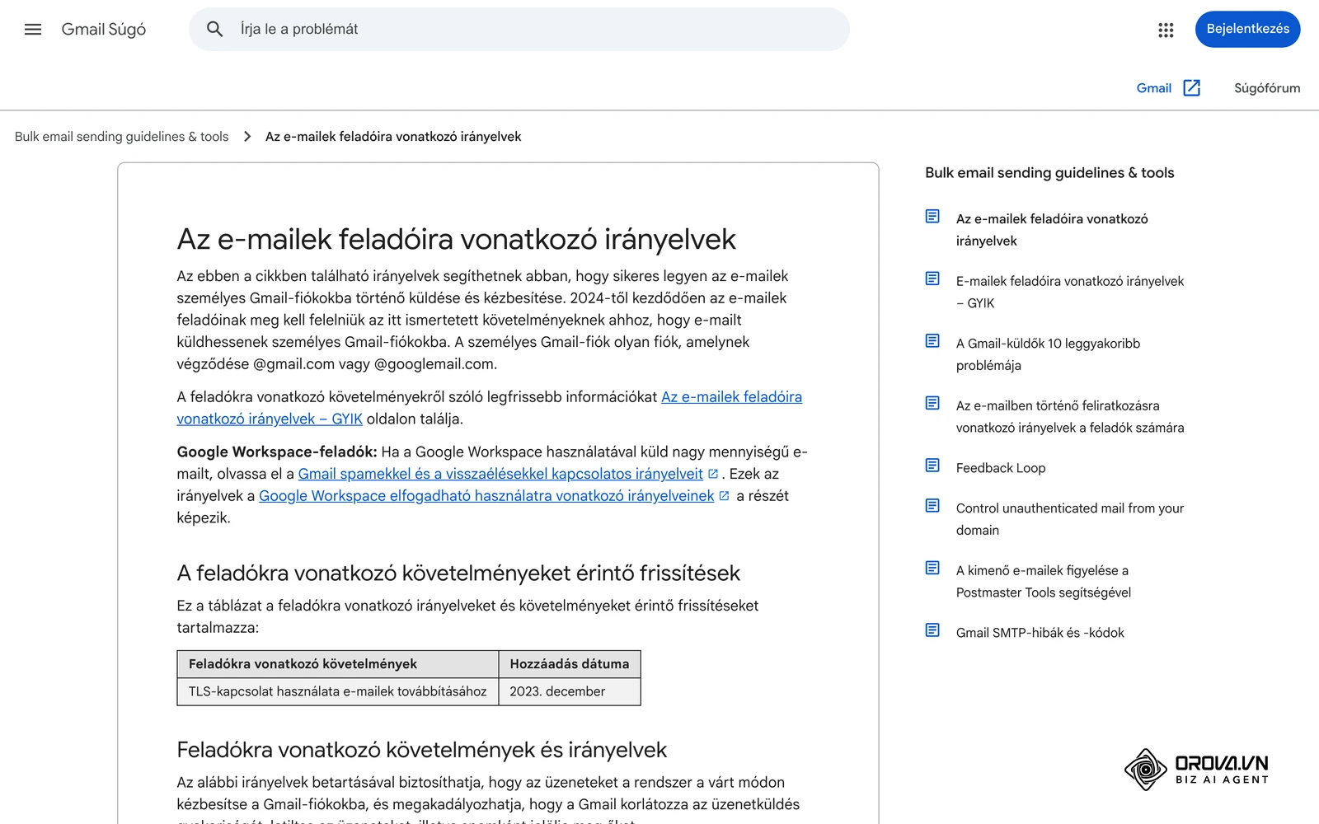Click breadcrumb 'Az e-mailek feladóira vonatkozó irányelvek'
This screenshot has width=1319, height=824.
[393, 137]
